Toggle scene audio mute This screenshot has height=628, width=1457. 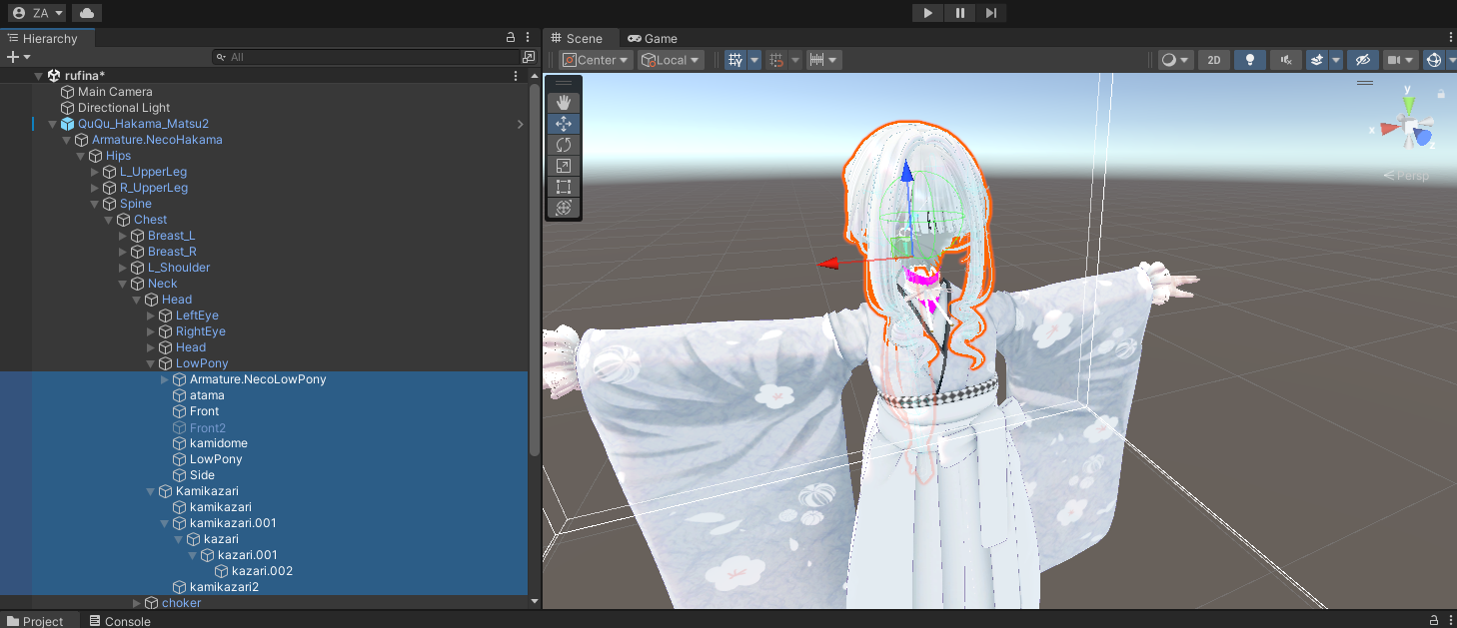1286,60
